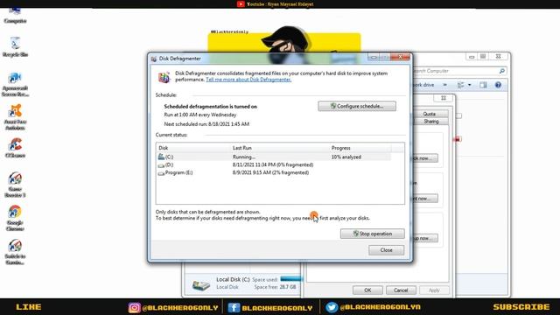Close the Disk Defragmenter via Close button
Screen dimensions: 560x315
click(x=387, y=250)
